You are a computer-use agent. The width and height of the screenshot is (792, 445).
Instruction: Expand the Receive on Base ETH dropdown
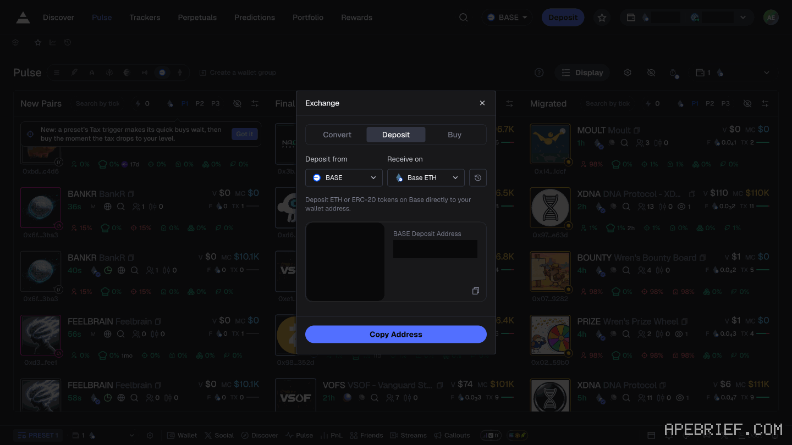[426, 177]
